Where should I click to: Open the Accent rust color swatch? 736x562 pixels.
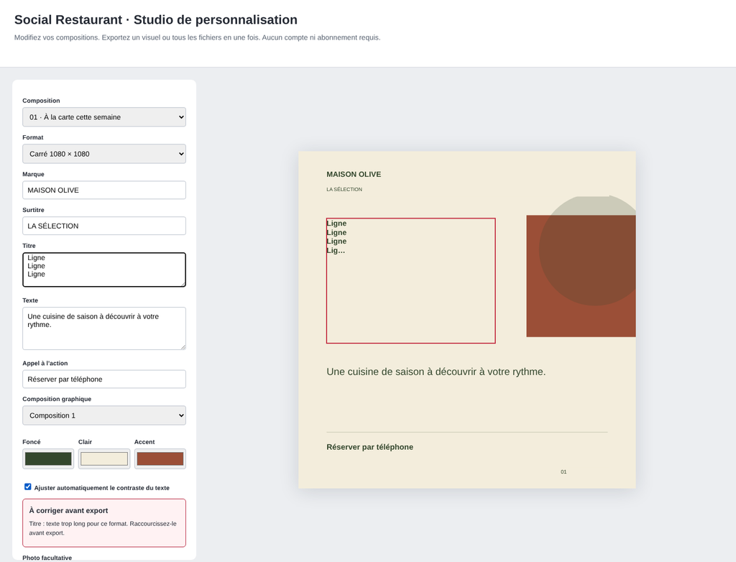(x=160, y=459)
